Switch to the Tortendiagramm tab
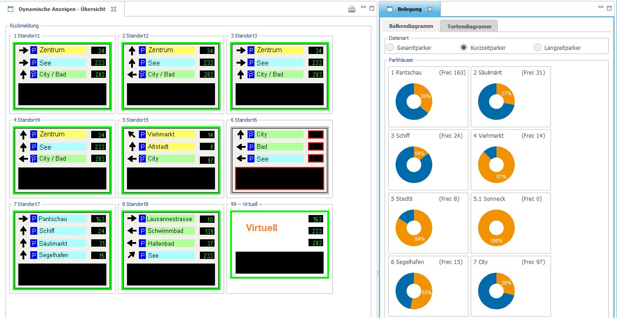Screen dimensions: 617x318 point(468,27)
